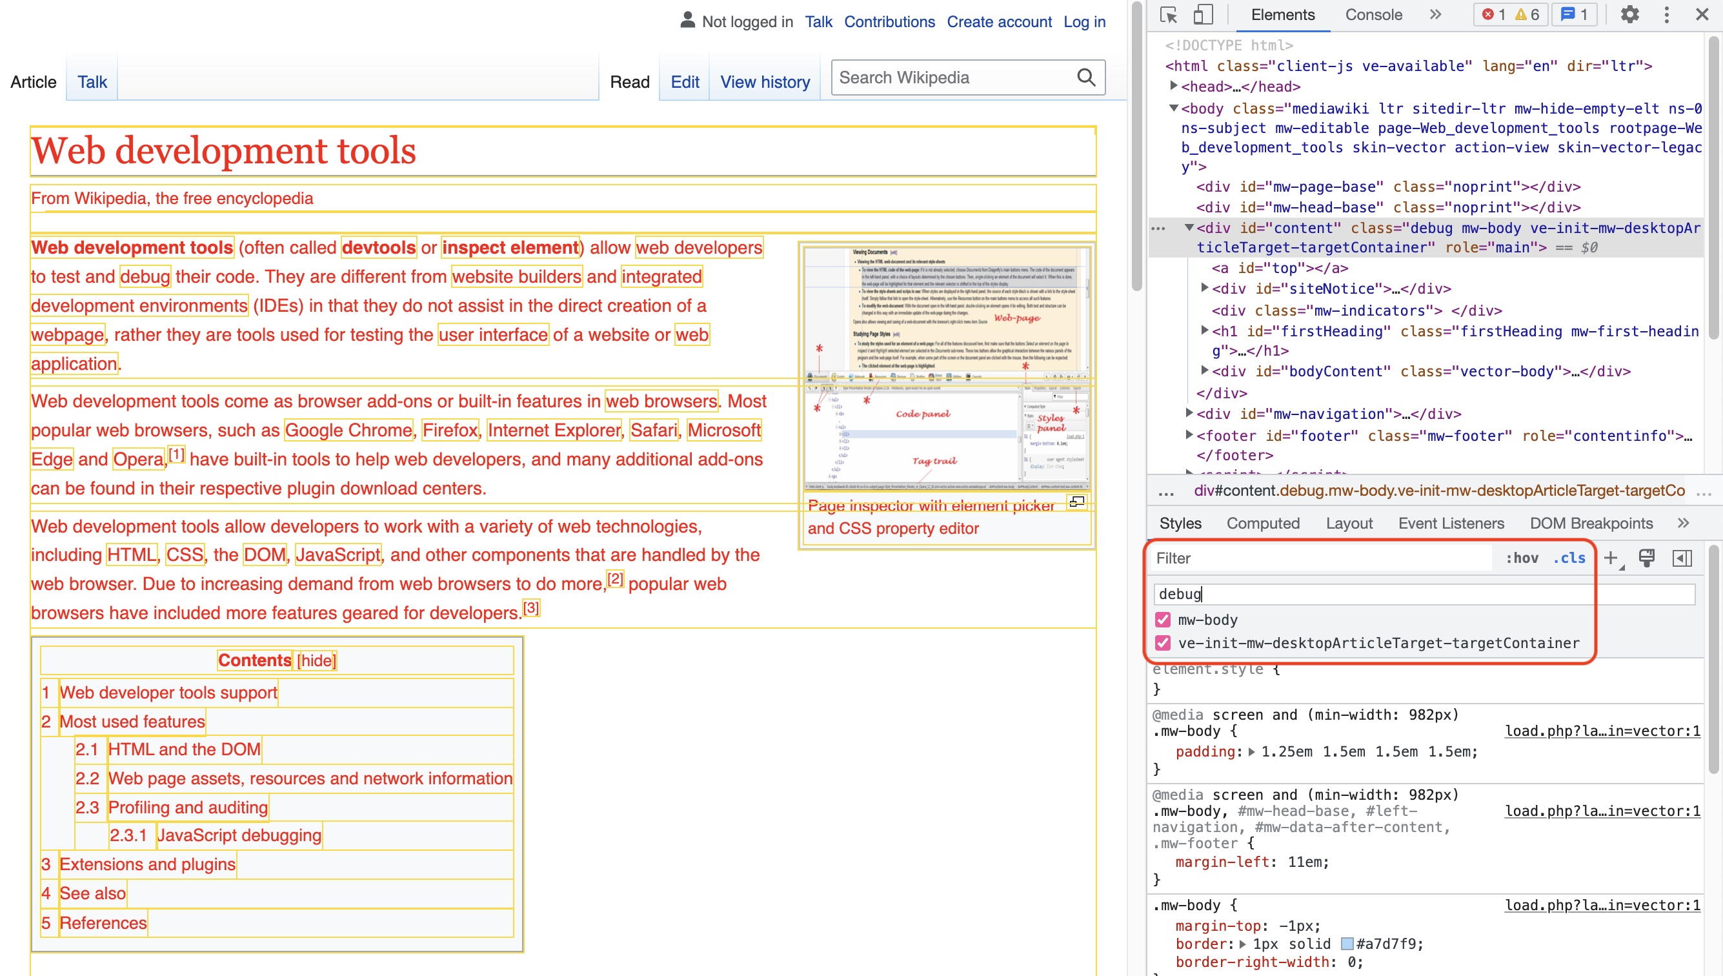The image size is (1723, 976).
Task: Expand the h1#firstHeading node
Action: [1204, 330]
